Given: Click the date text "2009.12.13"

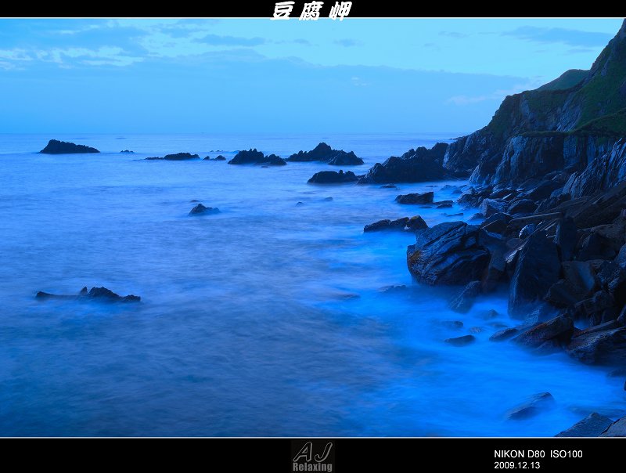Looking at the screenshot, I should (x=517, y=465).
